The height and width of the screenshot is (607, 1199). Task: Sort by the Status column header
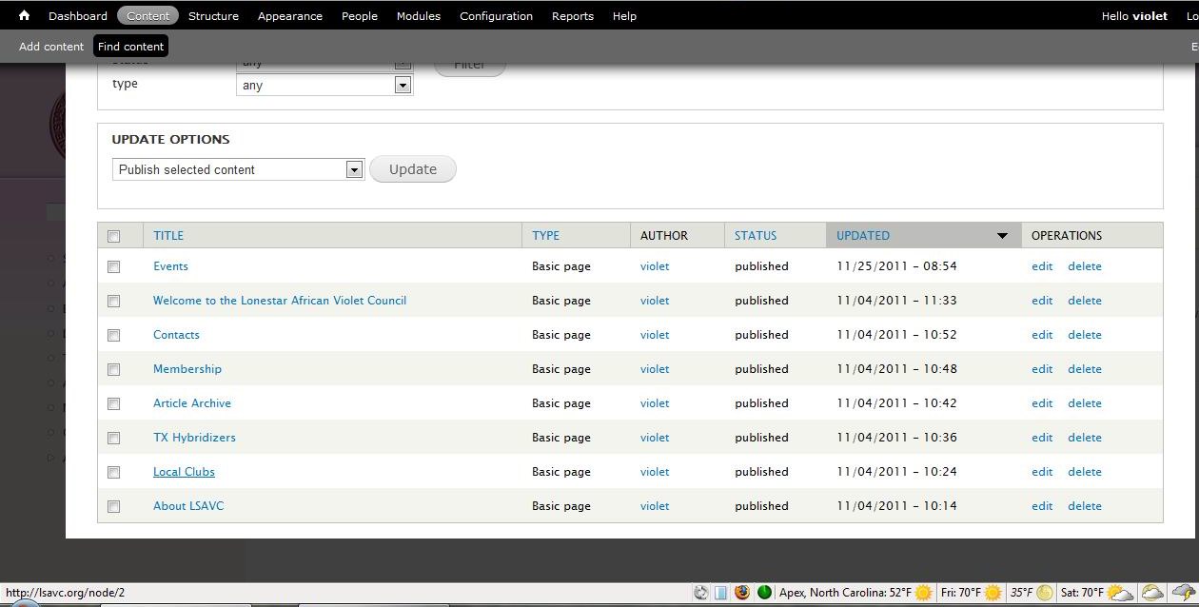point(756,235)
